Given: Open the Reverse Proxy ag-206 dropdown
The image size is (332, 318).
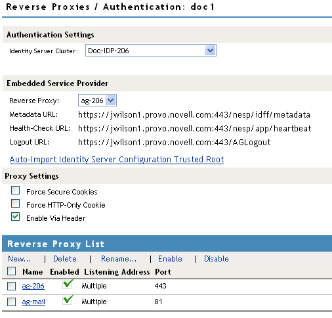Looking at the screenshot, I should pos(97,101).
